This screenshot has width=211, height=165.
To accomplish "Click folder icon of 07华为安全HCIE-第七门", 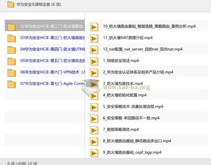I will (11, 84).
